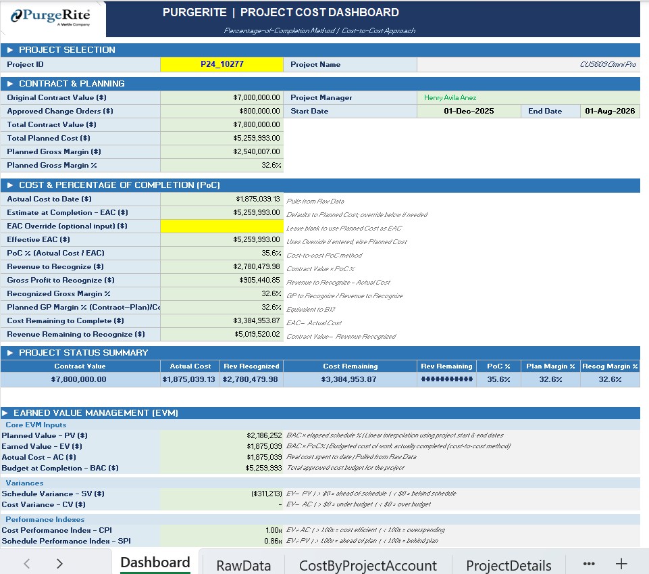
Task: Click the Earned Value Management triangle marker
Action: click(5, 413)
